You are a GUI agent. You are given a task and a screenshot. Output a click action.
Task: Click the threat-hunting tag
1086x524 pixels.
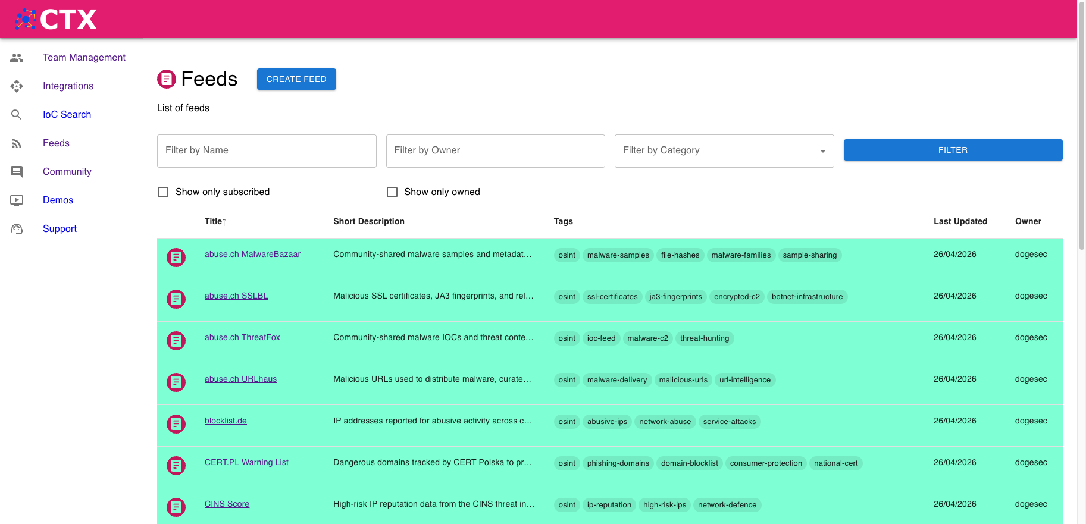(x=705, y=338)
